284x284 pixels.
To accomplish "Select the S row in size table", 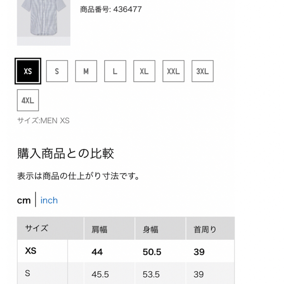I will pos(126,273).
